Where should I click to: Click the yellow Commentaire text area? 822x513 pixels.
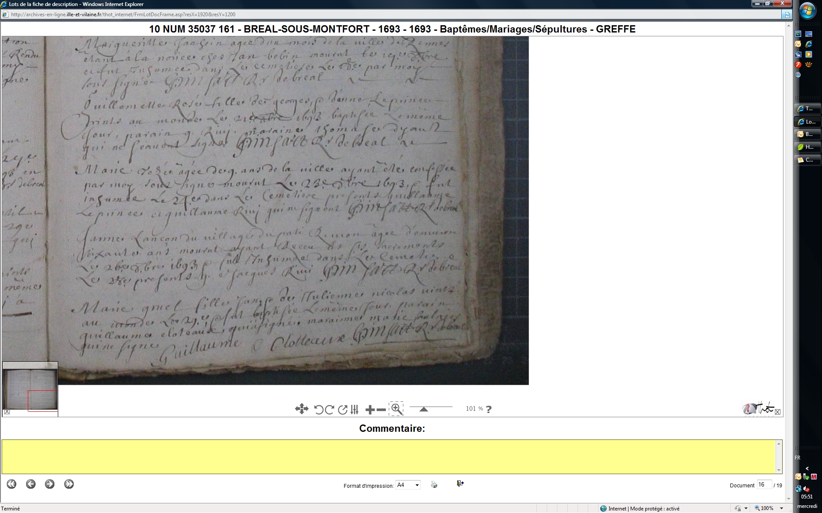click(x=389, y=457)
